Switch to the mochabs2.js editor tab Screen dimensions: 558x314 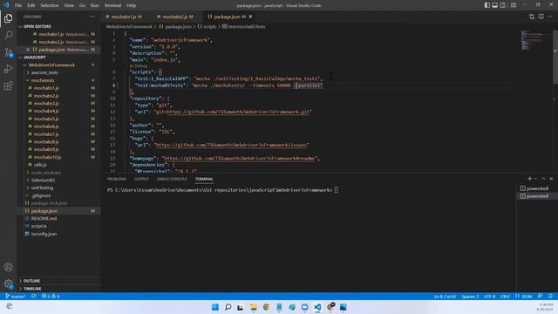[175, 17]
